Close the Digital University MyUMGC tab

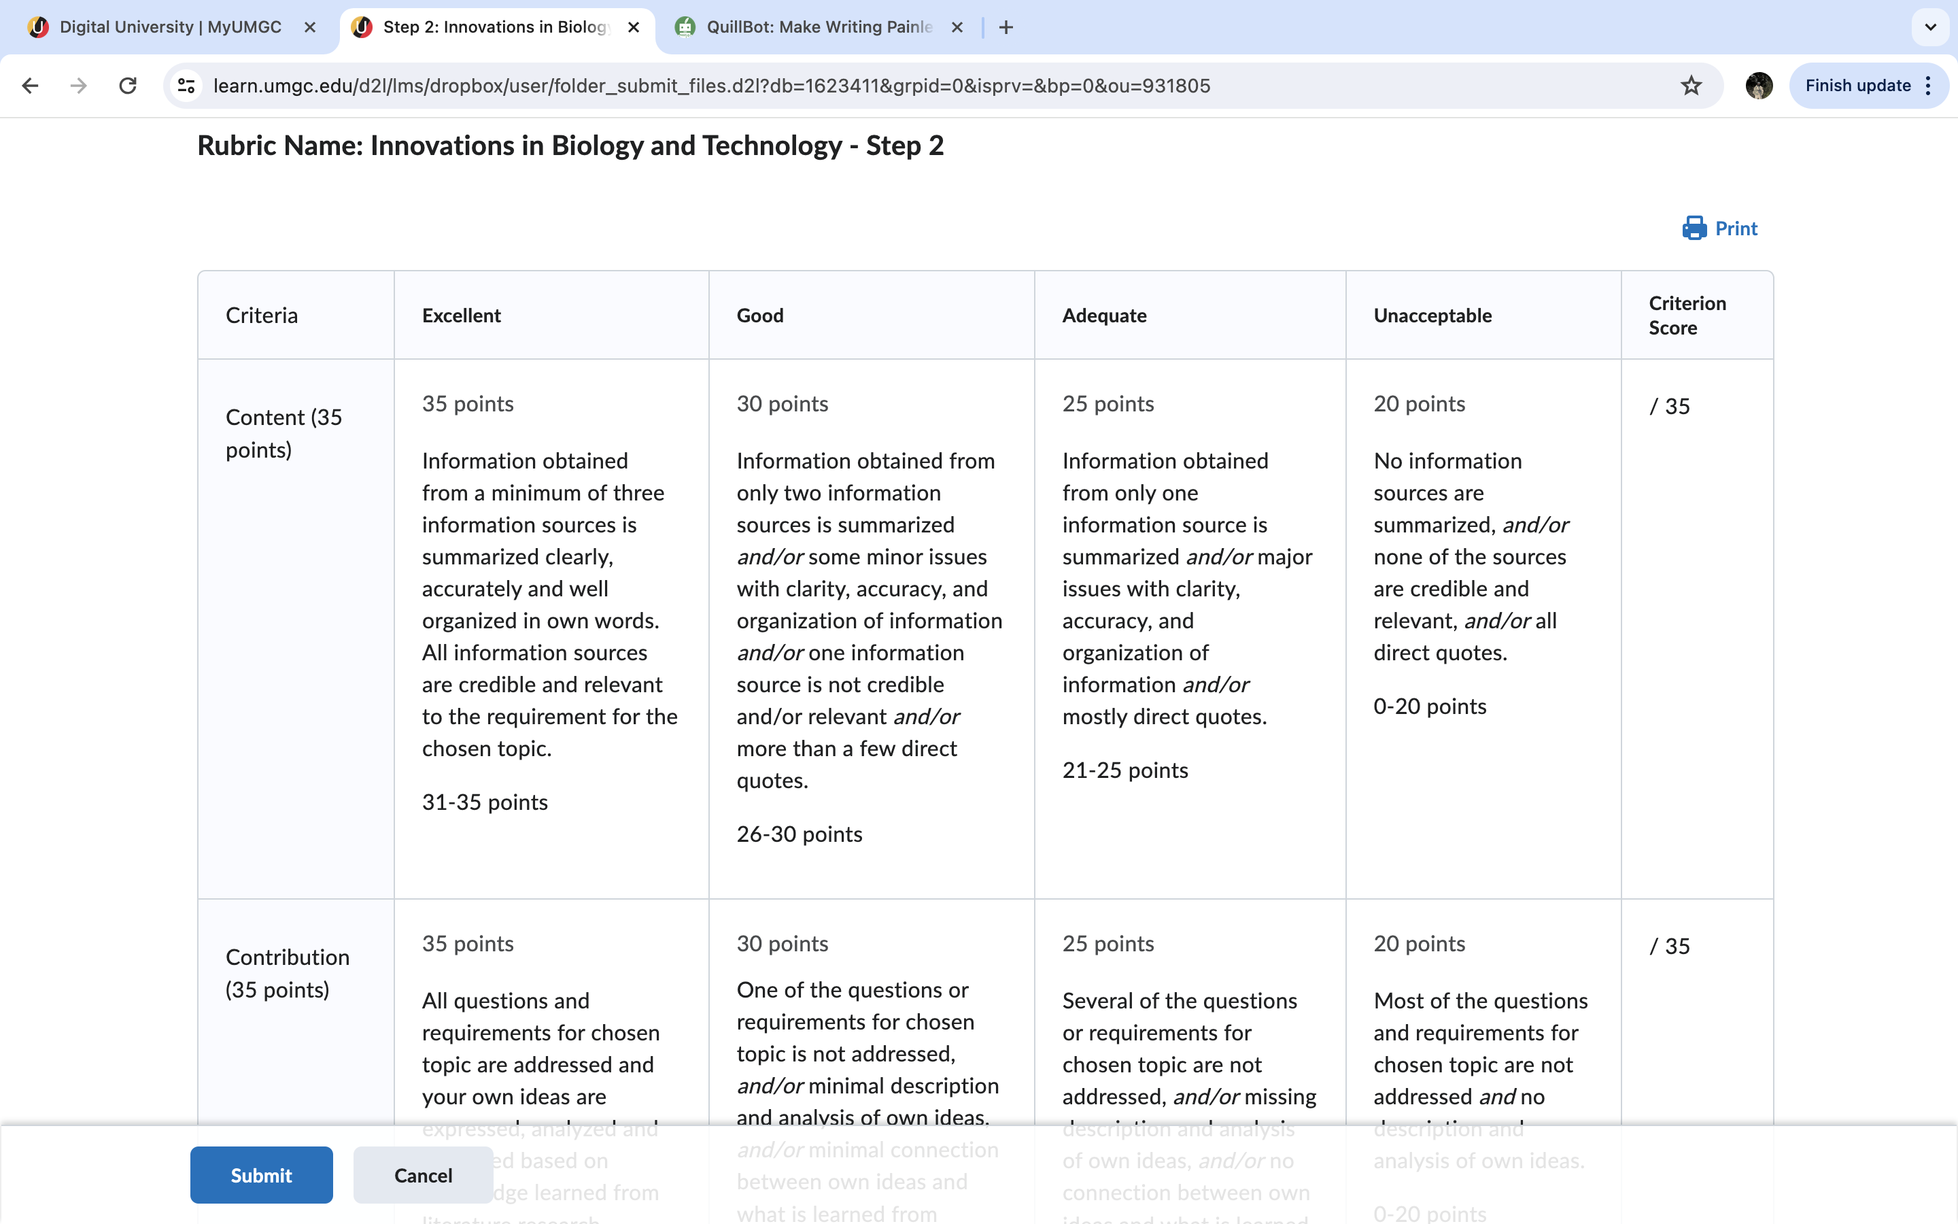[x=310, y=27]
